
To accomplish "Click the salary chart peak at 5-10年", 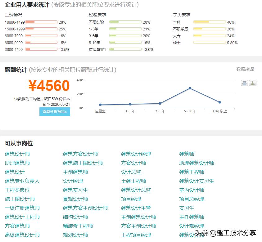I will click(190, 88).
